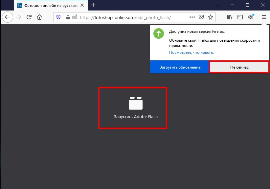
Task: Bookmark this page with the star
Action: pos(211,17)
